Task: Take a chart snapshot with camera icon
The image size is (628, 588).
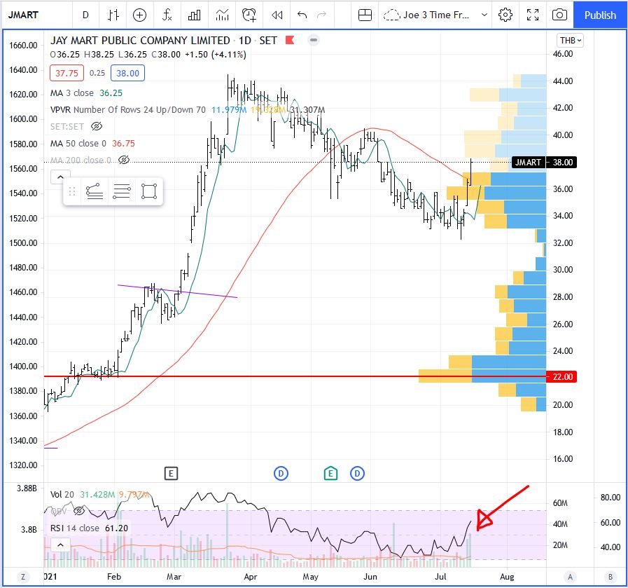Action: [x=559, y=15]
